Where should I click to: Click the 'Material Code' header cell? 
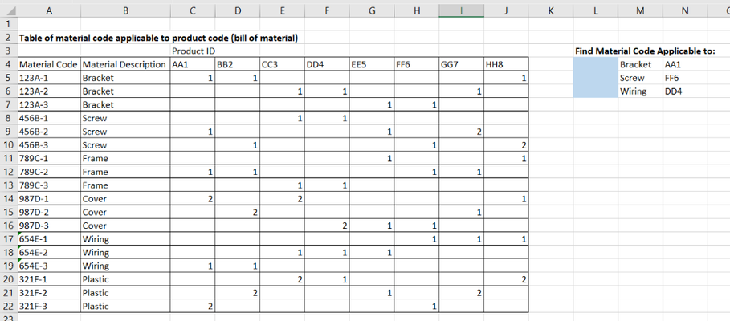click(x=49, y=65)
